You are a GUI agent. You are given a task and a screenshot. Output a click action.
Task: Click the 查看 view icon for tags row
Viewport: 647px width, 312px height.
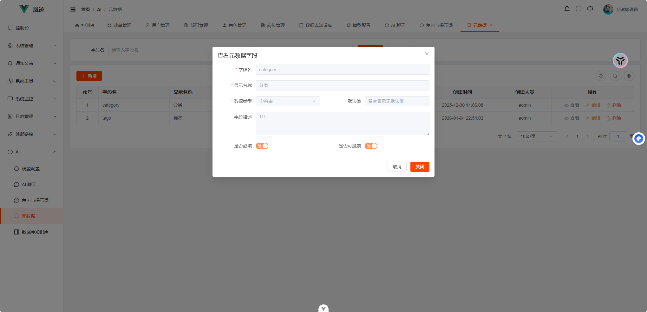(x=572, y=118)
